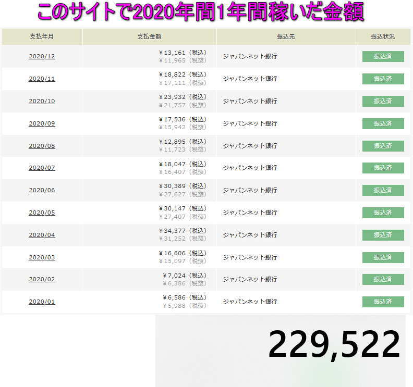Screen dimensions: 413x387
Task: Open the 2020/09 payment month link
Action: (42, 123)
